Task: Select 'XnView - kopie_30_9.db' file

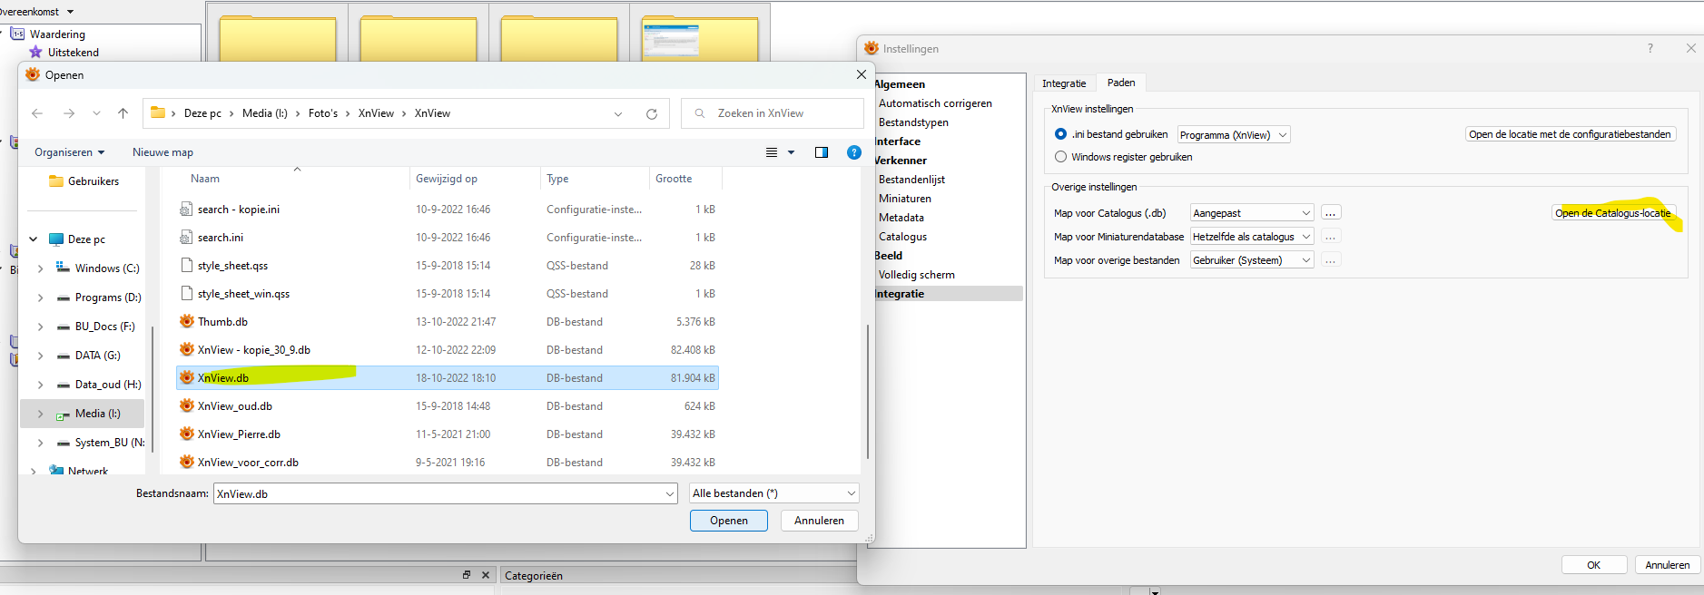Action: pos(448,350)
